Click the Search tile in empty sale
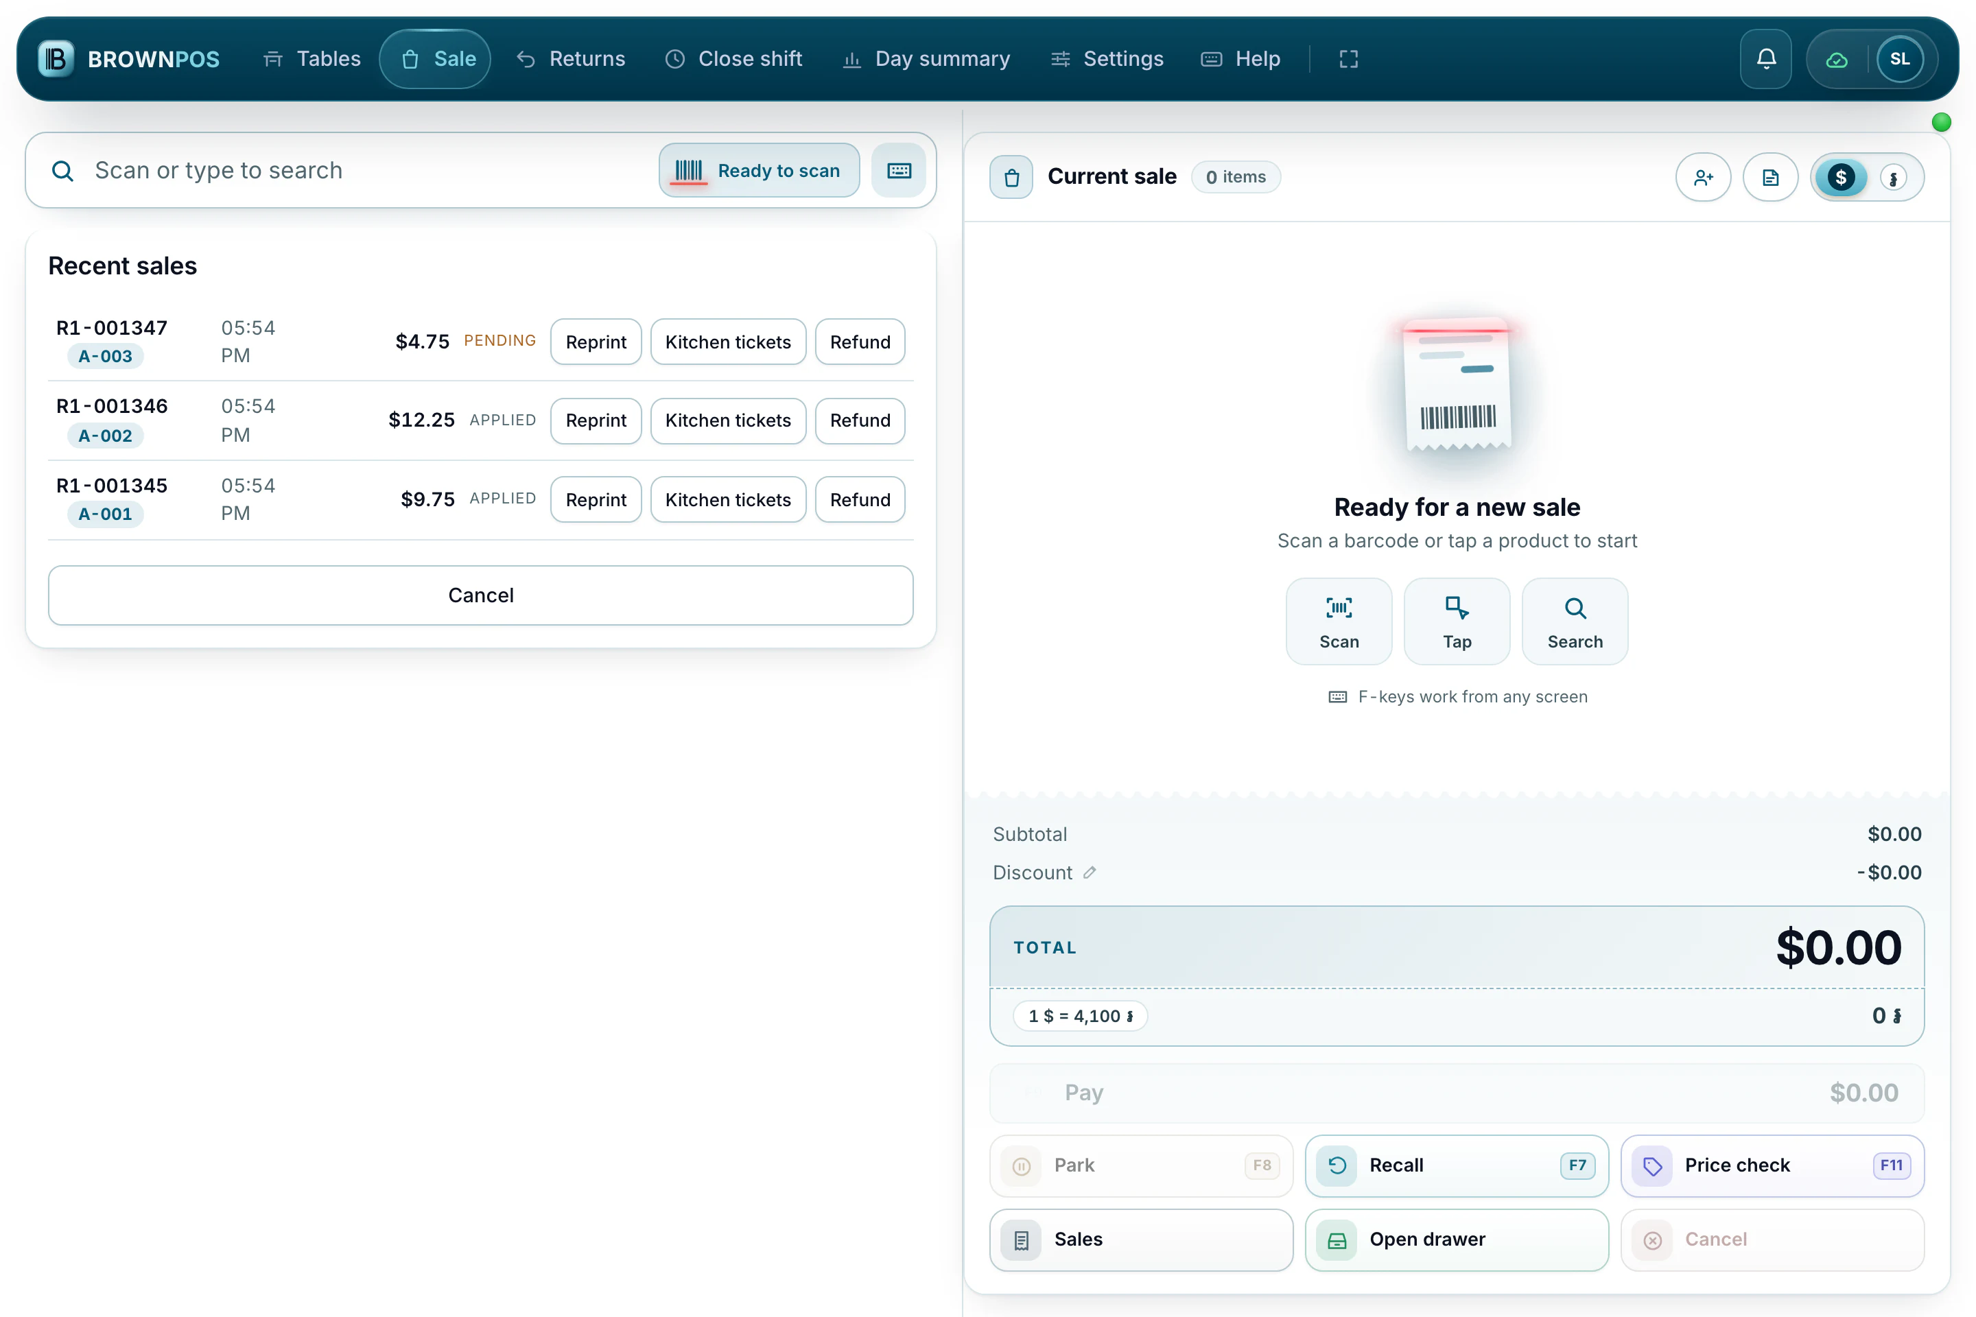This screenshot has width=1976, height=1317. pyautogui.click(x=1575, y=621)
